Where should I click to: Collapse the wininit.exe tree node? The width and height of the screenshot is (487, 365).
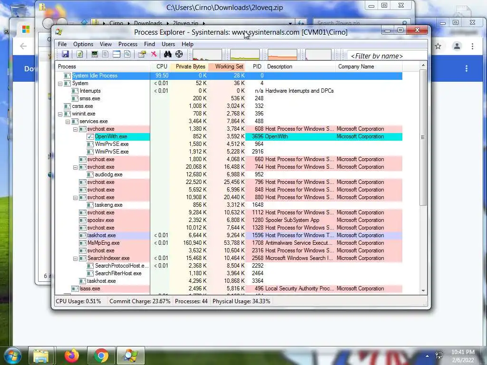click(x=60, y=114)
